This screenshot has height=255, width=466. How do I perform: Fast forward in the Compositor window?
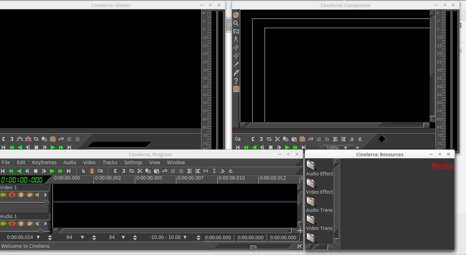295,147
